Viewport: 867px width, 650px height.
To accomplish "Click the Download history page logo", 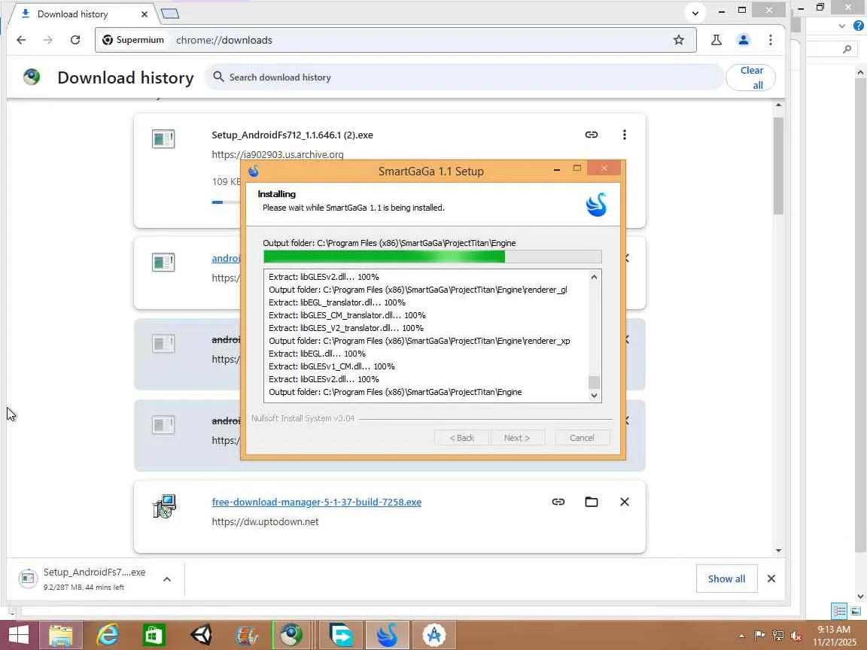I will [32, 77].
